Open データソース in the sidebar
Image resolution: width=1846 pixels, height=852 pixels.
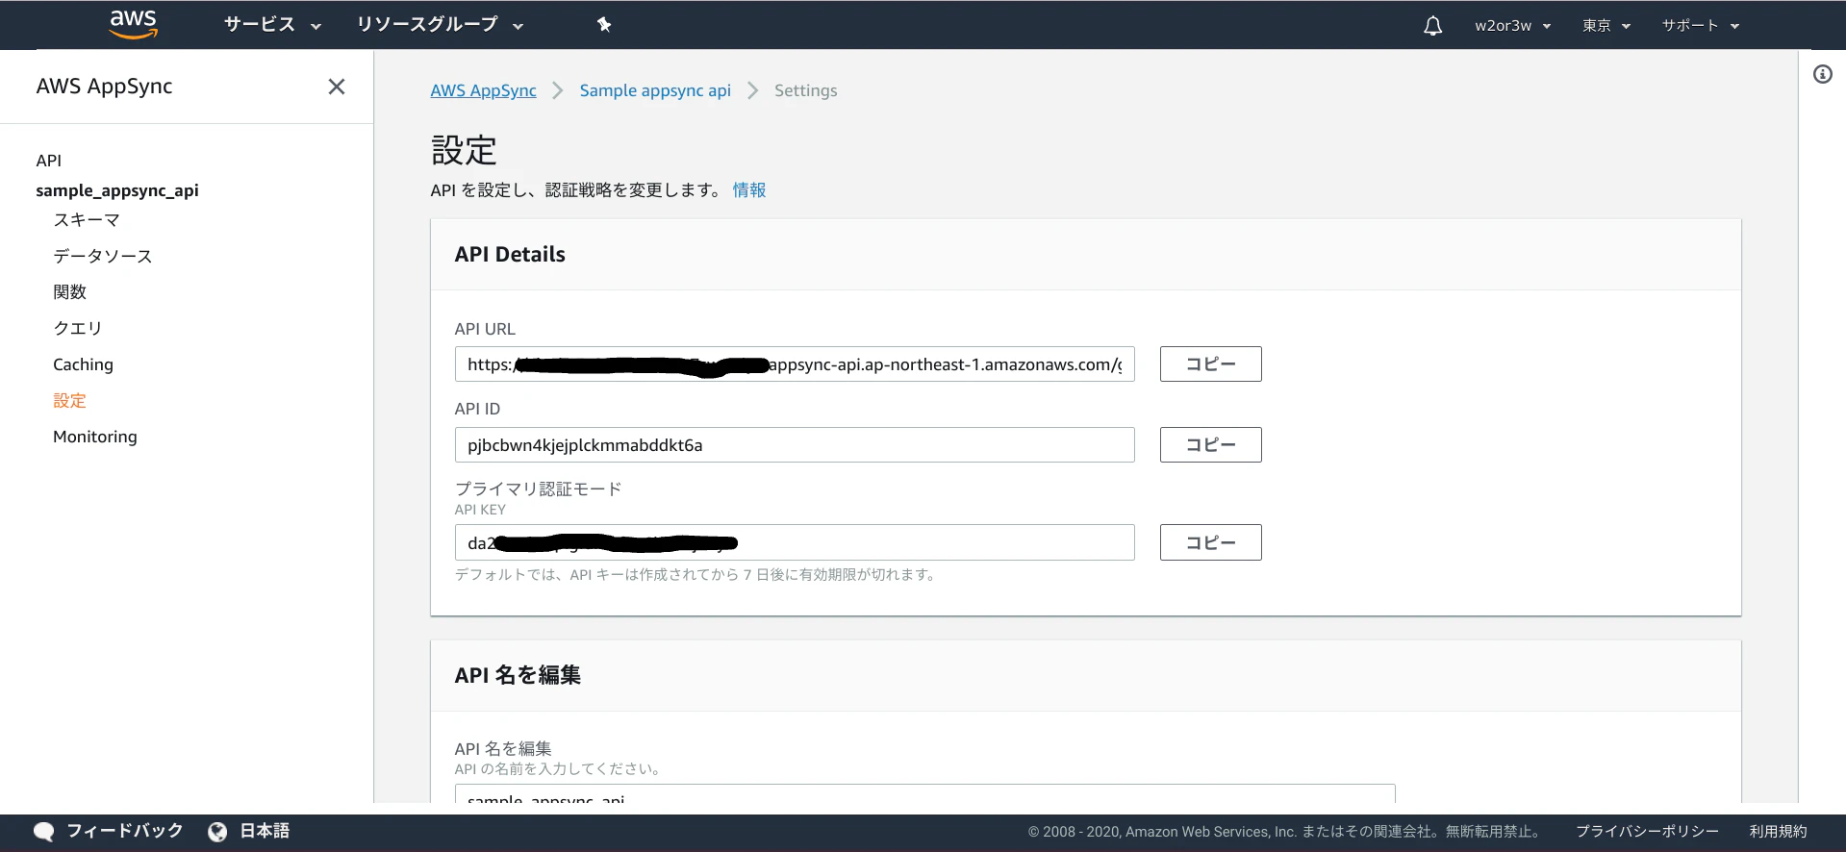point(103,256)
